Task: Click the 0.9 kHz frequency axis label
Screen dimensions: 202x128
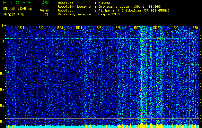Action: point(3,74)
